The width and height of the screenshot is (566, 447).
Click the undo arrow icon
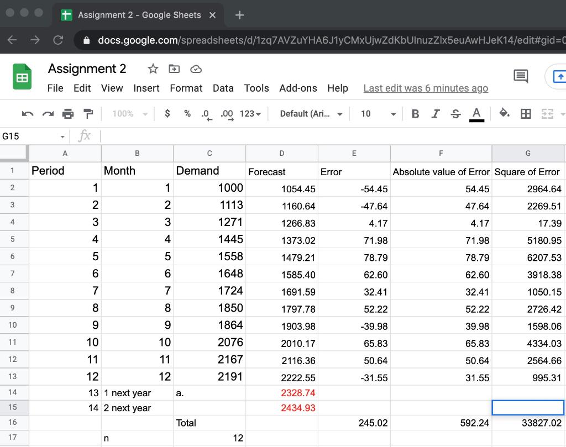[x=27, y=114]
